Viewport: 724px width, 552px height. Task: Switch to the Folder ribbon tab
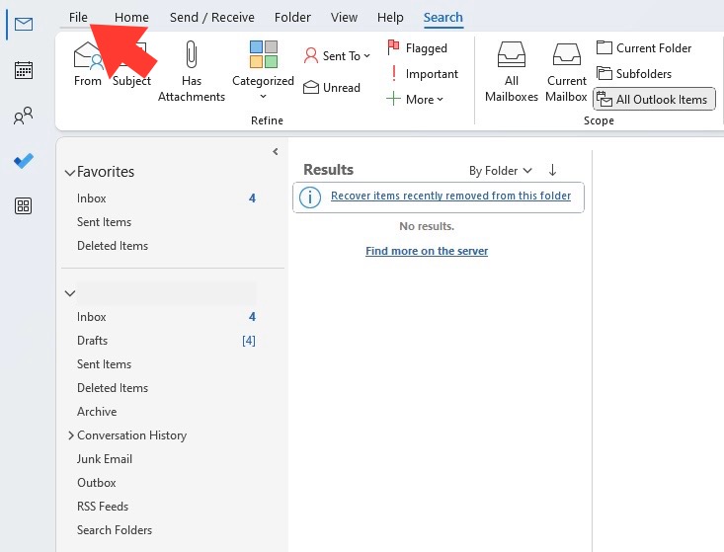pyautogui.click(x=292, y=17)
